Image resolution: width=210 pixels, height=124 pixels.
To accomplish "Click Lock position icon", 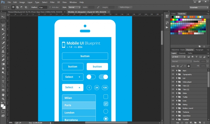I will tap(185, 66).
